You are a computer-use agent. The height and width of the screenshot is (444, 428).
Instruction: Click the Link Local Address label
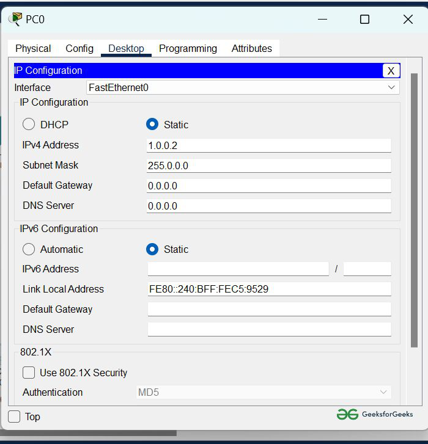coord(63,289)
